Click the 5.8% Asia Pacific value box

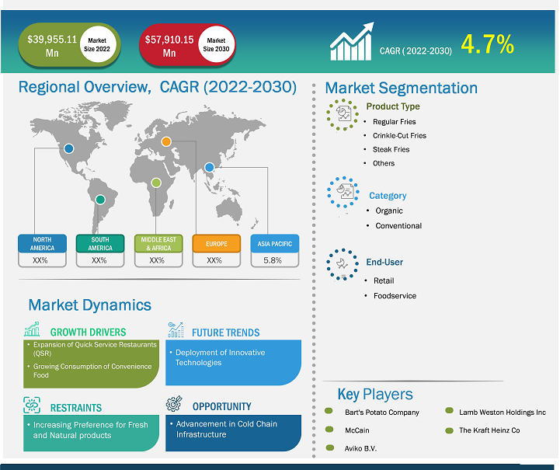click(274, 260)
